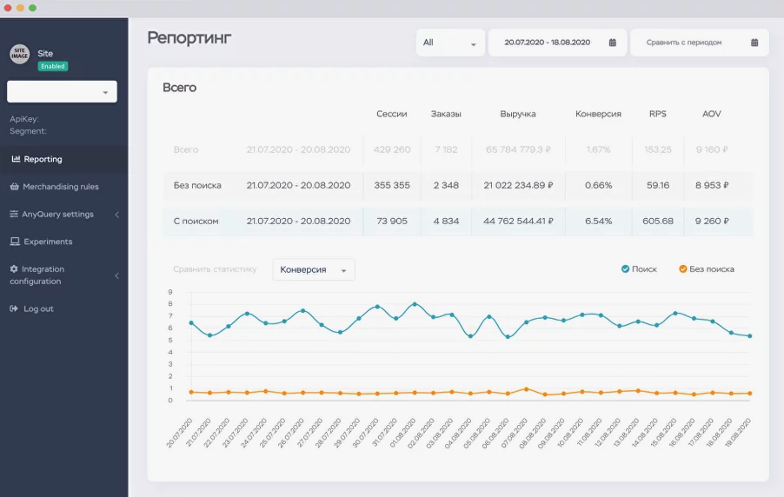Click the RPS column header
Screen dimensions: 784x497
pyautogui.click(x=657, y=114)
